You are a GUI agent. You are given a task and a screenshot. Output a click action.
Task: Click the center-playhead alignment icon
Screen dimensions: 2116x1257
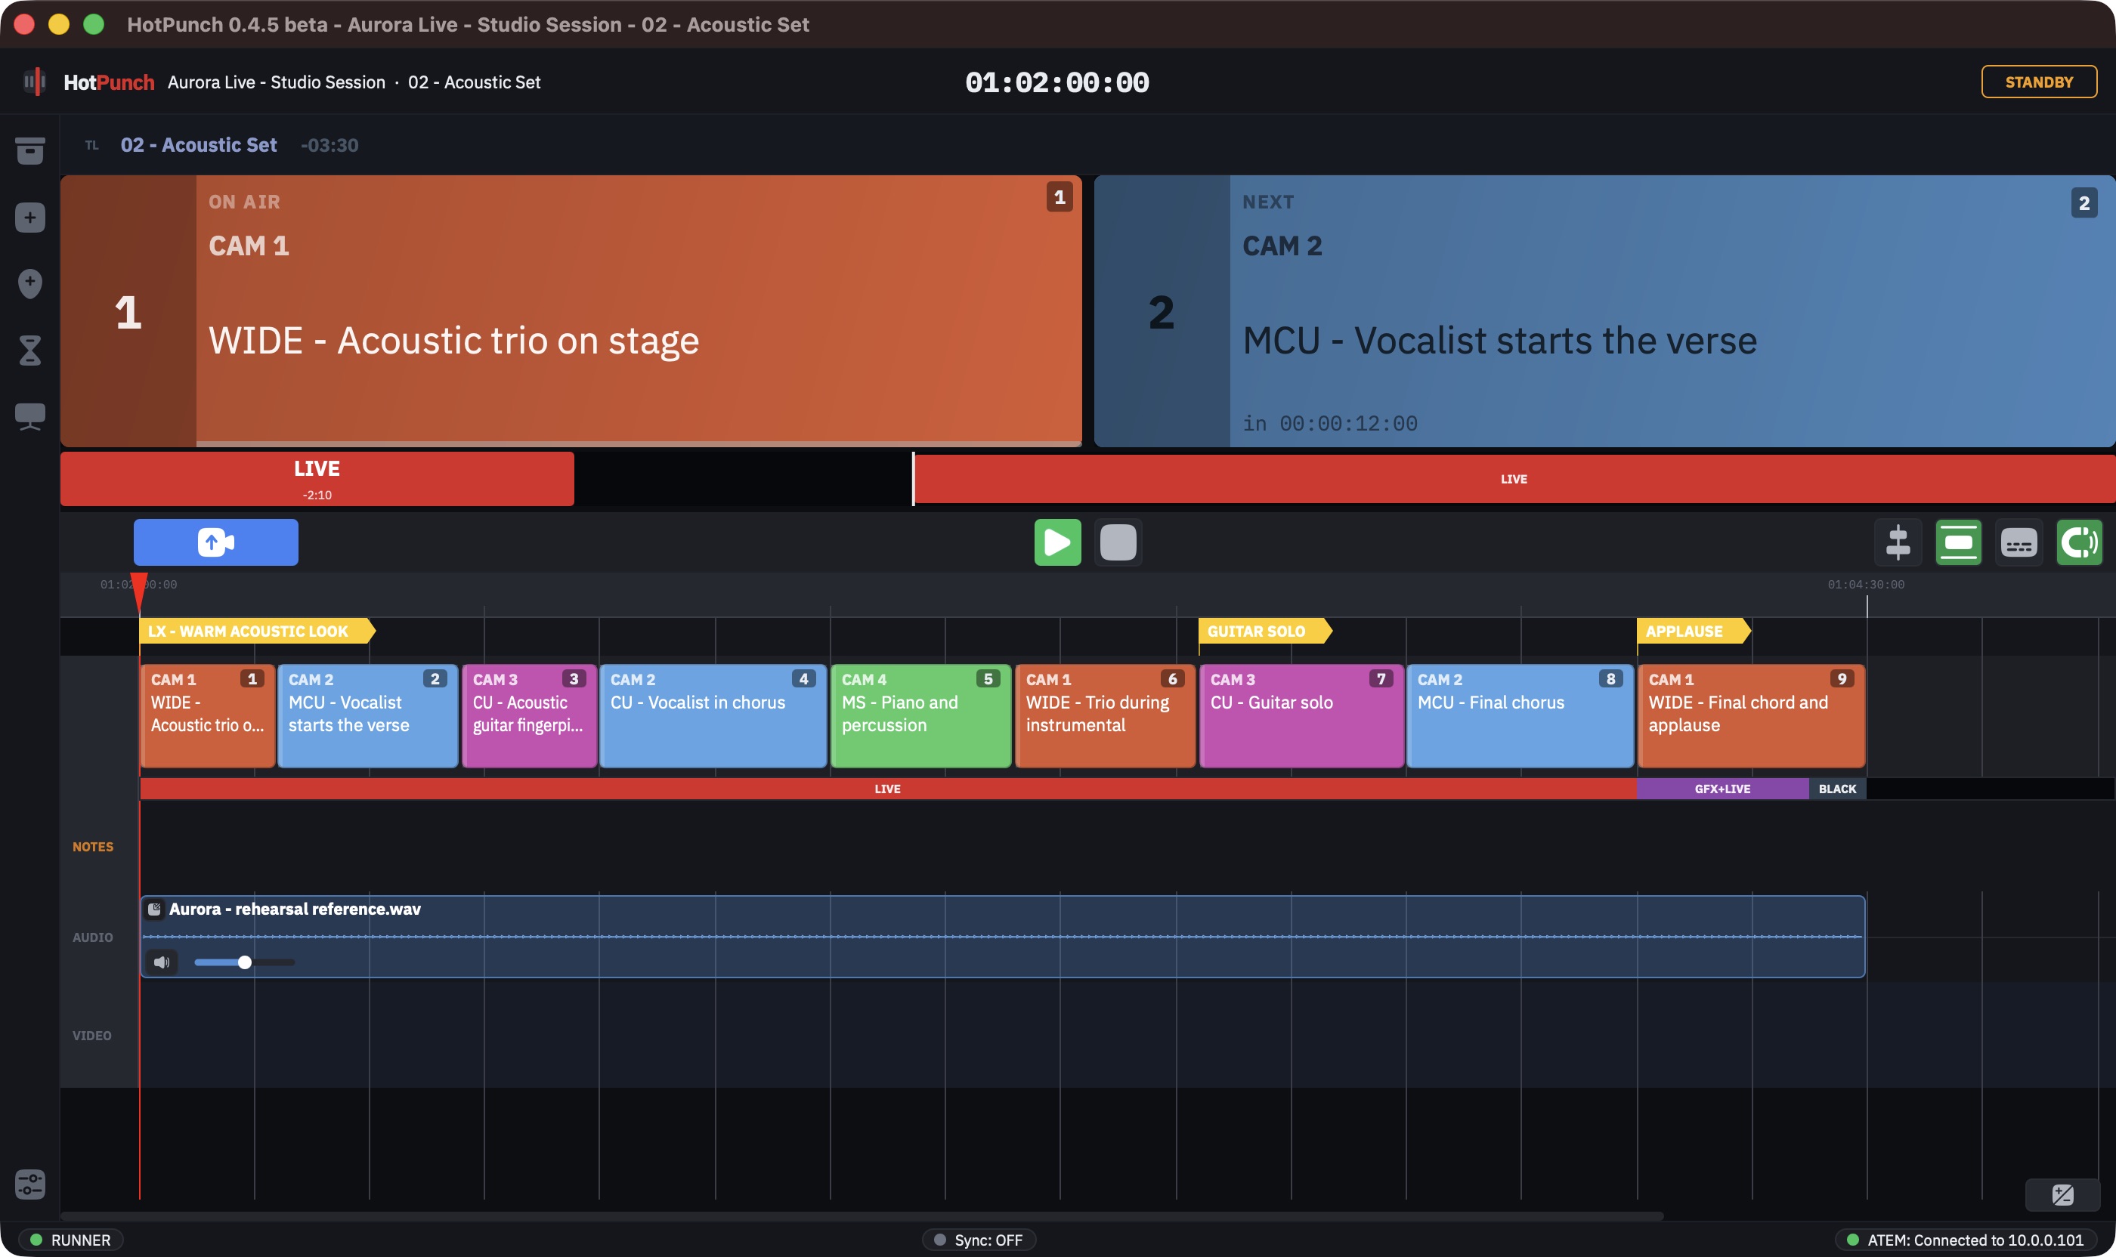tap(1898, 542)
